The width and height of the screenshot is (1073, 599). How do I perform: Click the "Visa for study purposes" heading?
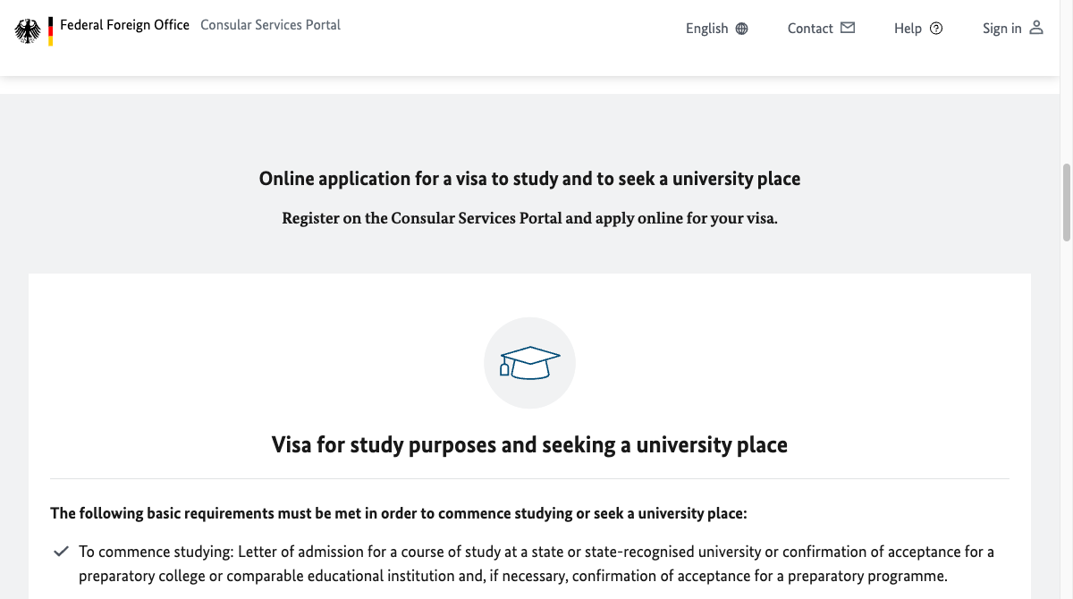[x=529, y=444]
